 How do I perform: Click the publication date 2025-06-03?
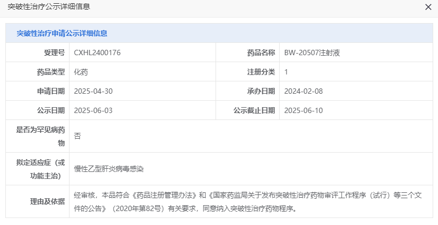coord(93,110)
